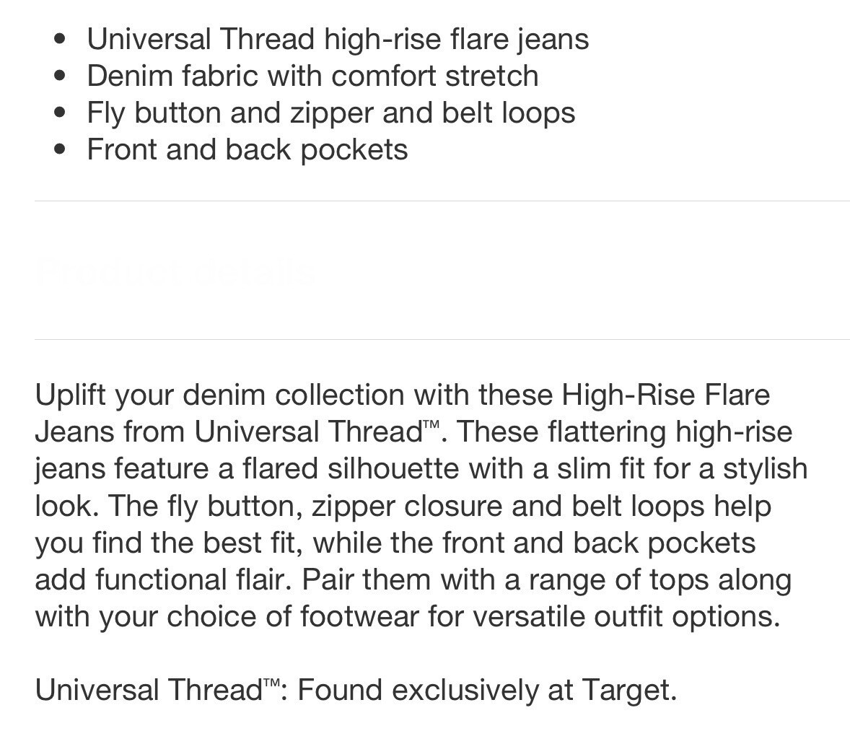Click the divider line below the bullet list
The image size is (850, 731).
[x=442, y=201]
